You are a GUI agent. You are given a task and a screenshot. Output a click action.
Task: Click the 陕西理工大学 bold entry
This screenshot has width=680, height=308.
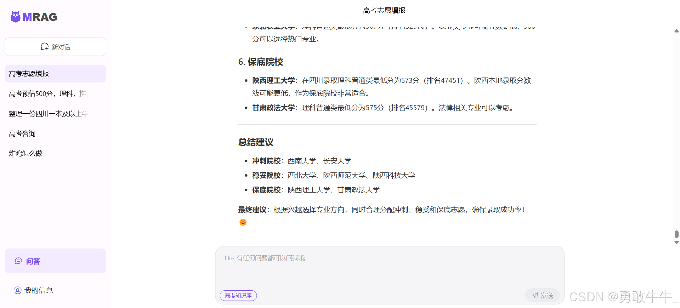coord(273,80)
